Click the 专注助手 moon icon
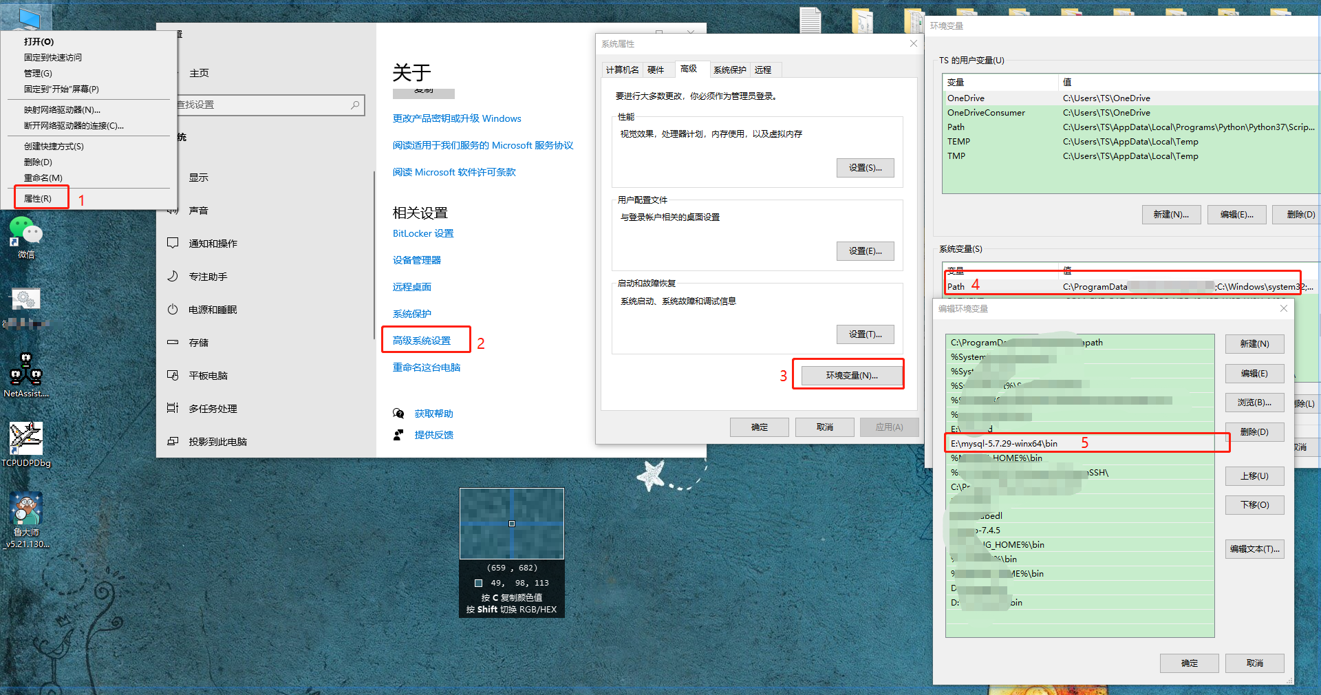The height and width of the screenshot is (695, 1321). (x=173, y=276)
